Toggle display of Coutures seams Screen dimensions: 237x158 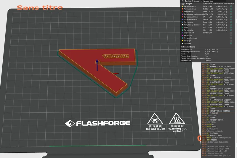coord(231,43)
